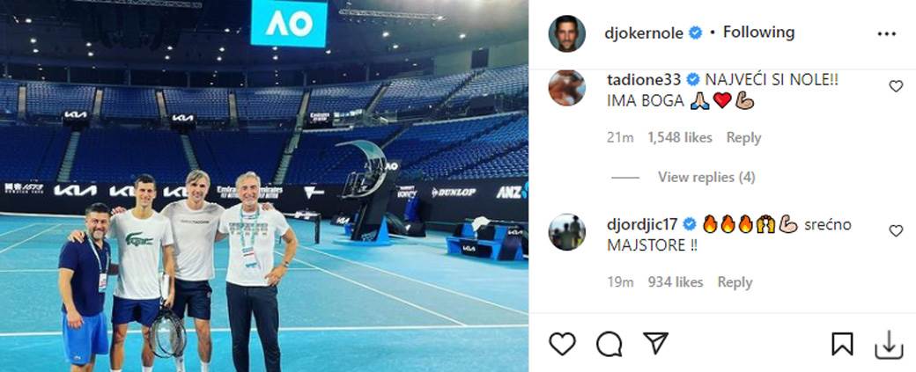Share post via paper plane icon
The height and width of the screenshot is (372, 916).
coord(655,344)
